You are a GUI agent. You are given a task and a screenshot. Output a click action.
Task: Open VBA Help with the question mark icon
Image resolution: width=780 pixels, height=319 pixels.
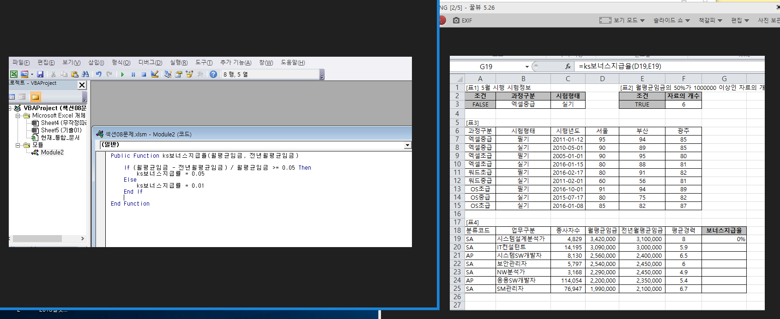click(x=213, y=74)
